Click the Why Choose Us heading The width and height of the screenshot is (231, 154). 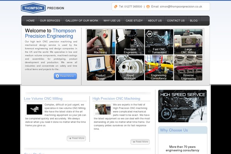coord(174,130)
